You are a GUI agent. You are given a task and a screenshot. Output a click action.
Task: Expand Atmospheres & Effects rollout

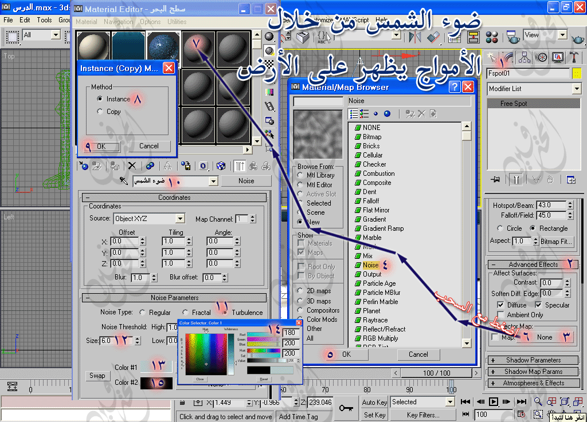(533, 383)
